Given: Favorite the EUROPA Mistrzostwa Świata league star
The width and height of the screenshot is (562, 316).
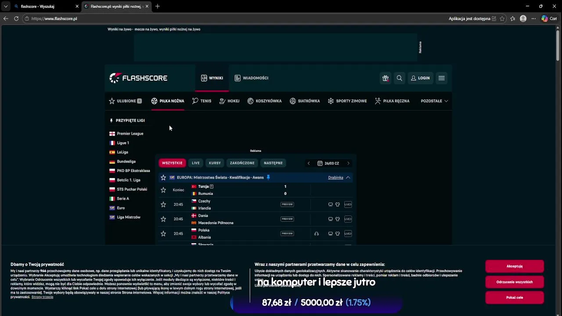Looking at the screenshot, I should (x=163, y=178).
